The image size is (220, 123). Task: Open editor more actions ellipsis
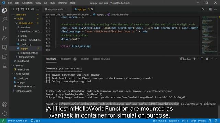click(216, 9)
